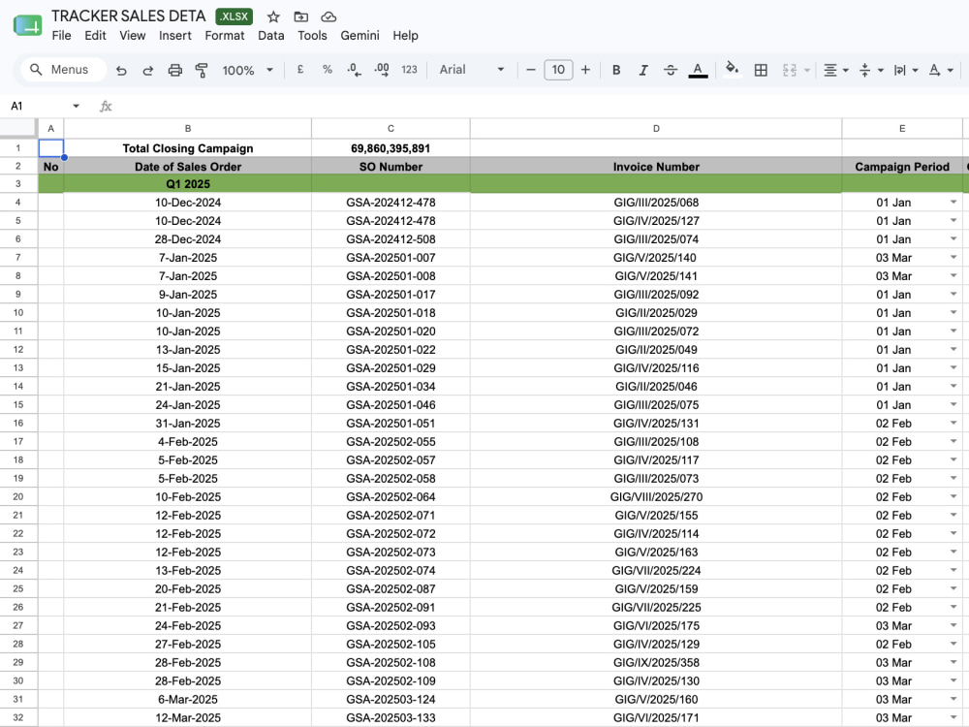Toggle bold formatting
Screen dimensions: 969x727
coord(616,70)
